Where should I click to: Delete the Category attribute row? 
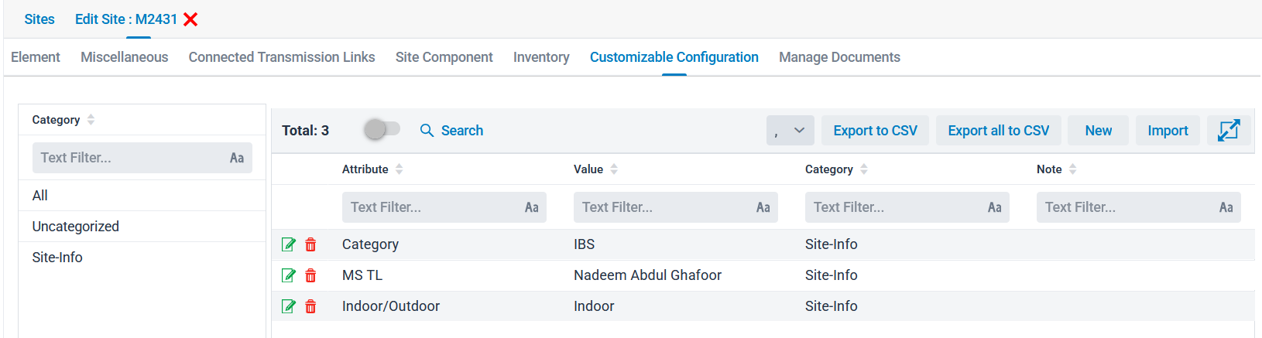(x=310, y=244)
